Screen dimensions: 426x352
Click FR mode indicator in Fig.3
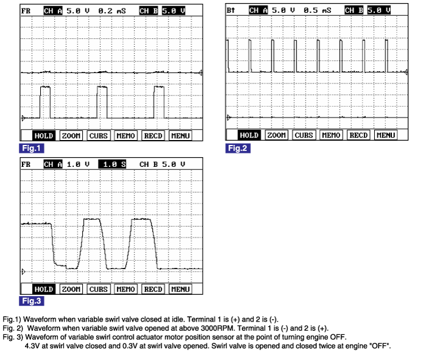coord(26,164)
